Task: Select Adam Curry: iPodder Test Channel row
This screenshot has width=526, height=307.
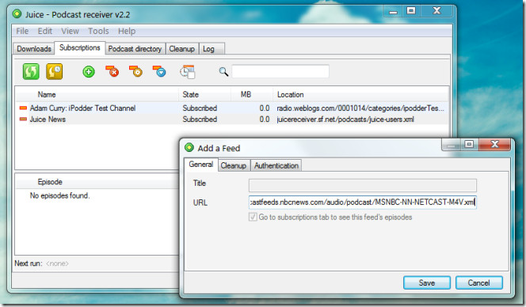Action: (231, 108)
